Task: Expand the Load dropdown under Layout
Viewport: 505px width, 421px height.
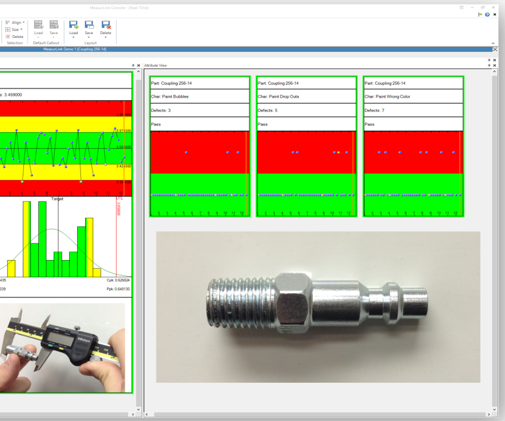Action: (x=74, y=37)
